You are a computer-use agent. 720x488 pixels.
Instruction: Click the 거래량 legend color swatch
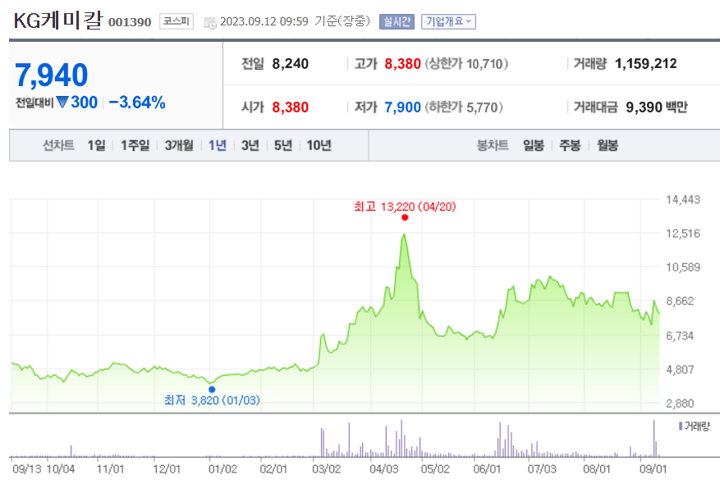[x=681, y=426]
